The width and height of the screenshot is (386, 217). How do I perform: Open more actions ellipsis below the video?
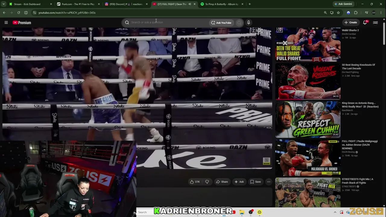click(269, 182)
